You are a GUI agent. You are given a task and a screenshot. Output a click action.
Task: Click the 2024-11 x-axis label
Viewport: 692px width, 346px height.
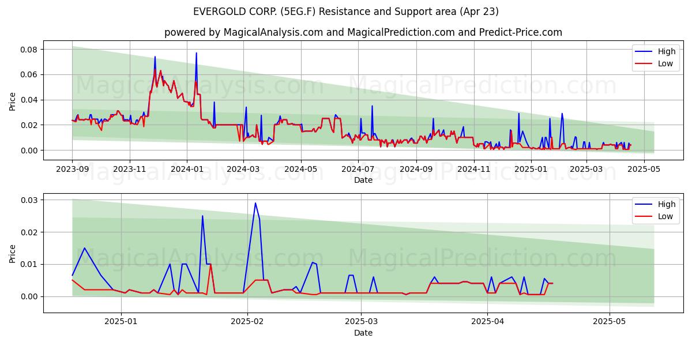point(473,170)
